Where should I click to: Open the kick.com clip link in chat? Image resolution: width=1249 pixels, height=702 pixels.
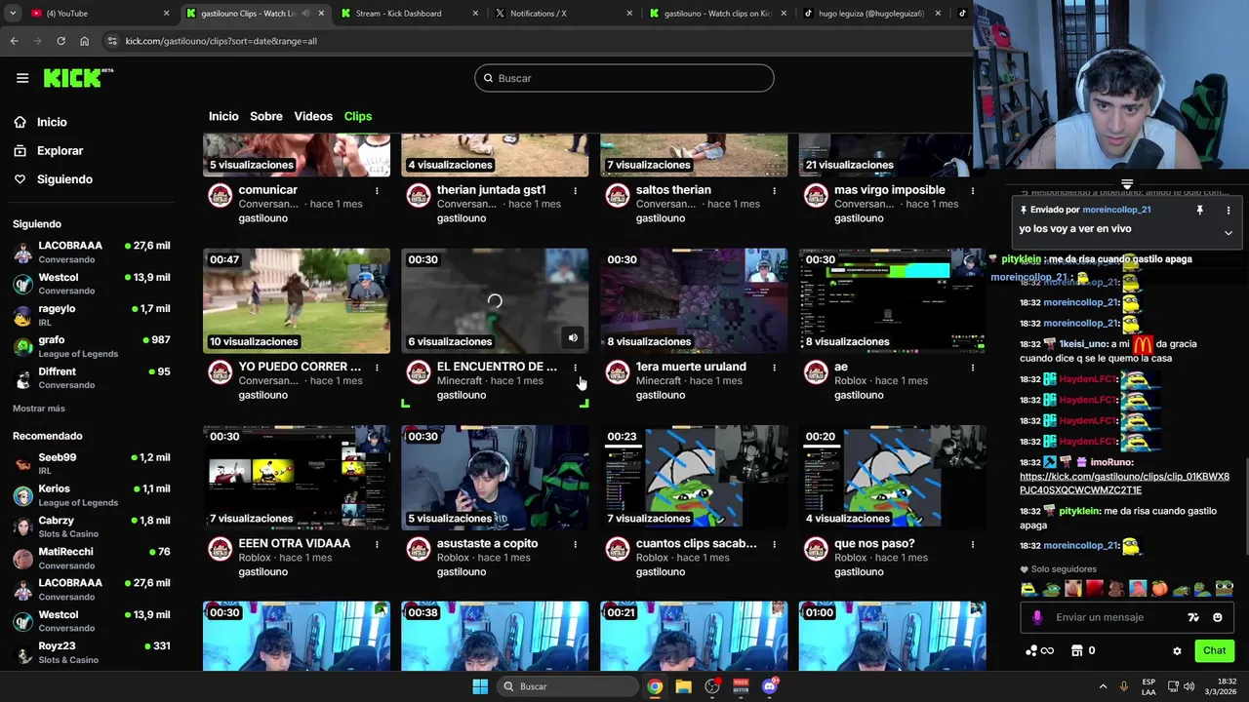[x=1124, y=484]
